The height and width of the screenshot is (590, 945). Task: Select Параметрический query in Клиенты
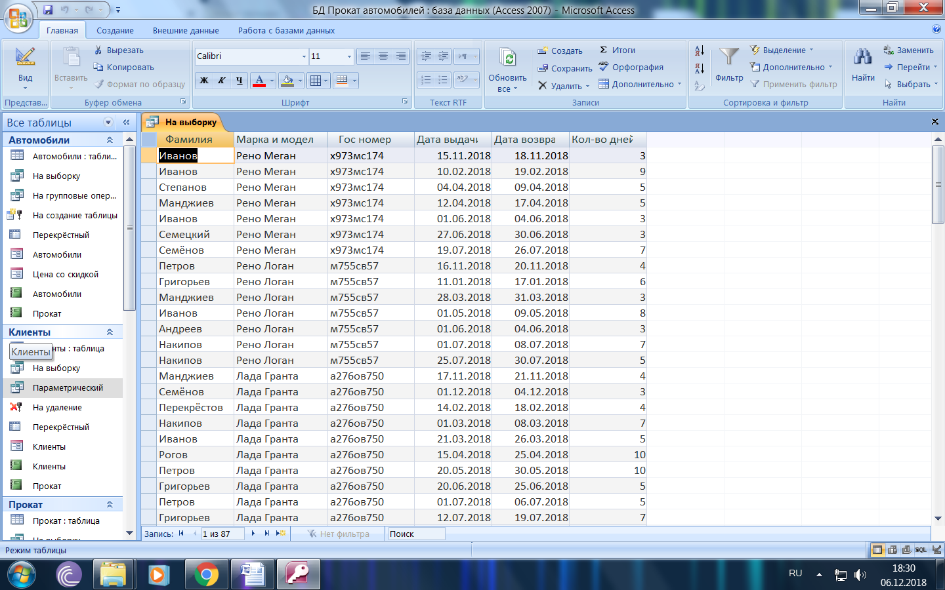coord(63,387)
